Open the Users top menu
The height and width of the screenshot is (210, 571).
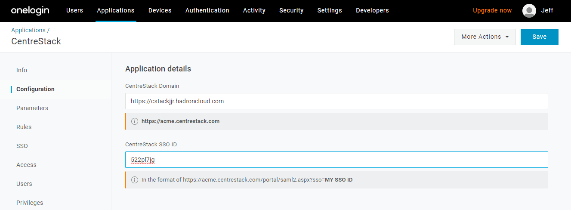point(74,10)
